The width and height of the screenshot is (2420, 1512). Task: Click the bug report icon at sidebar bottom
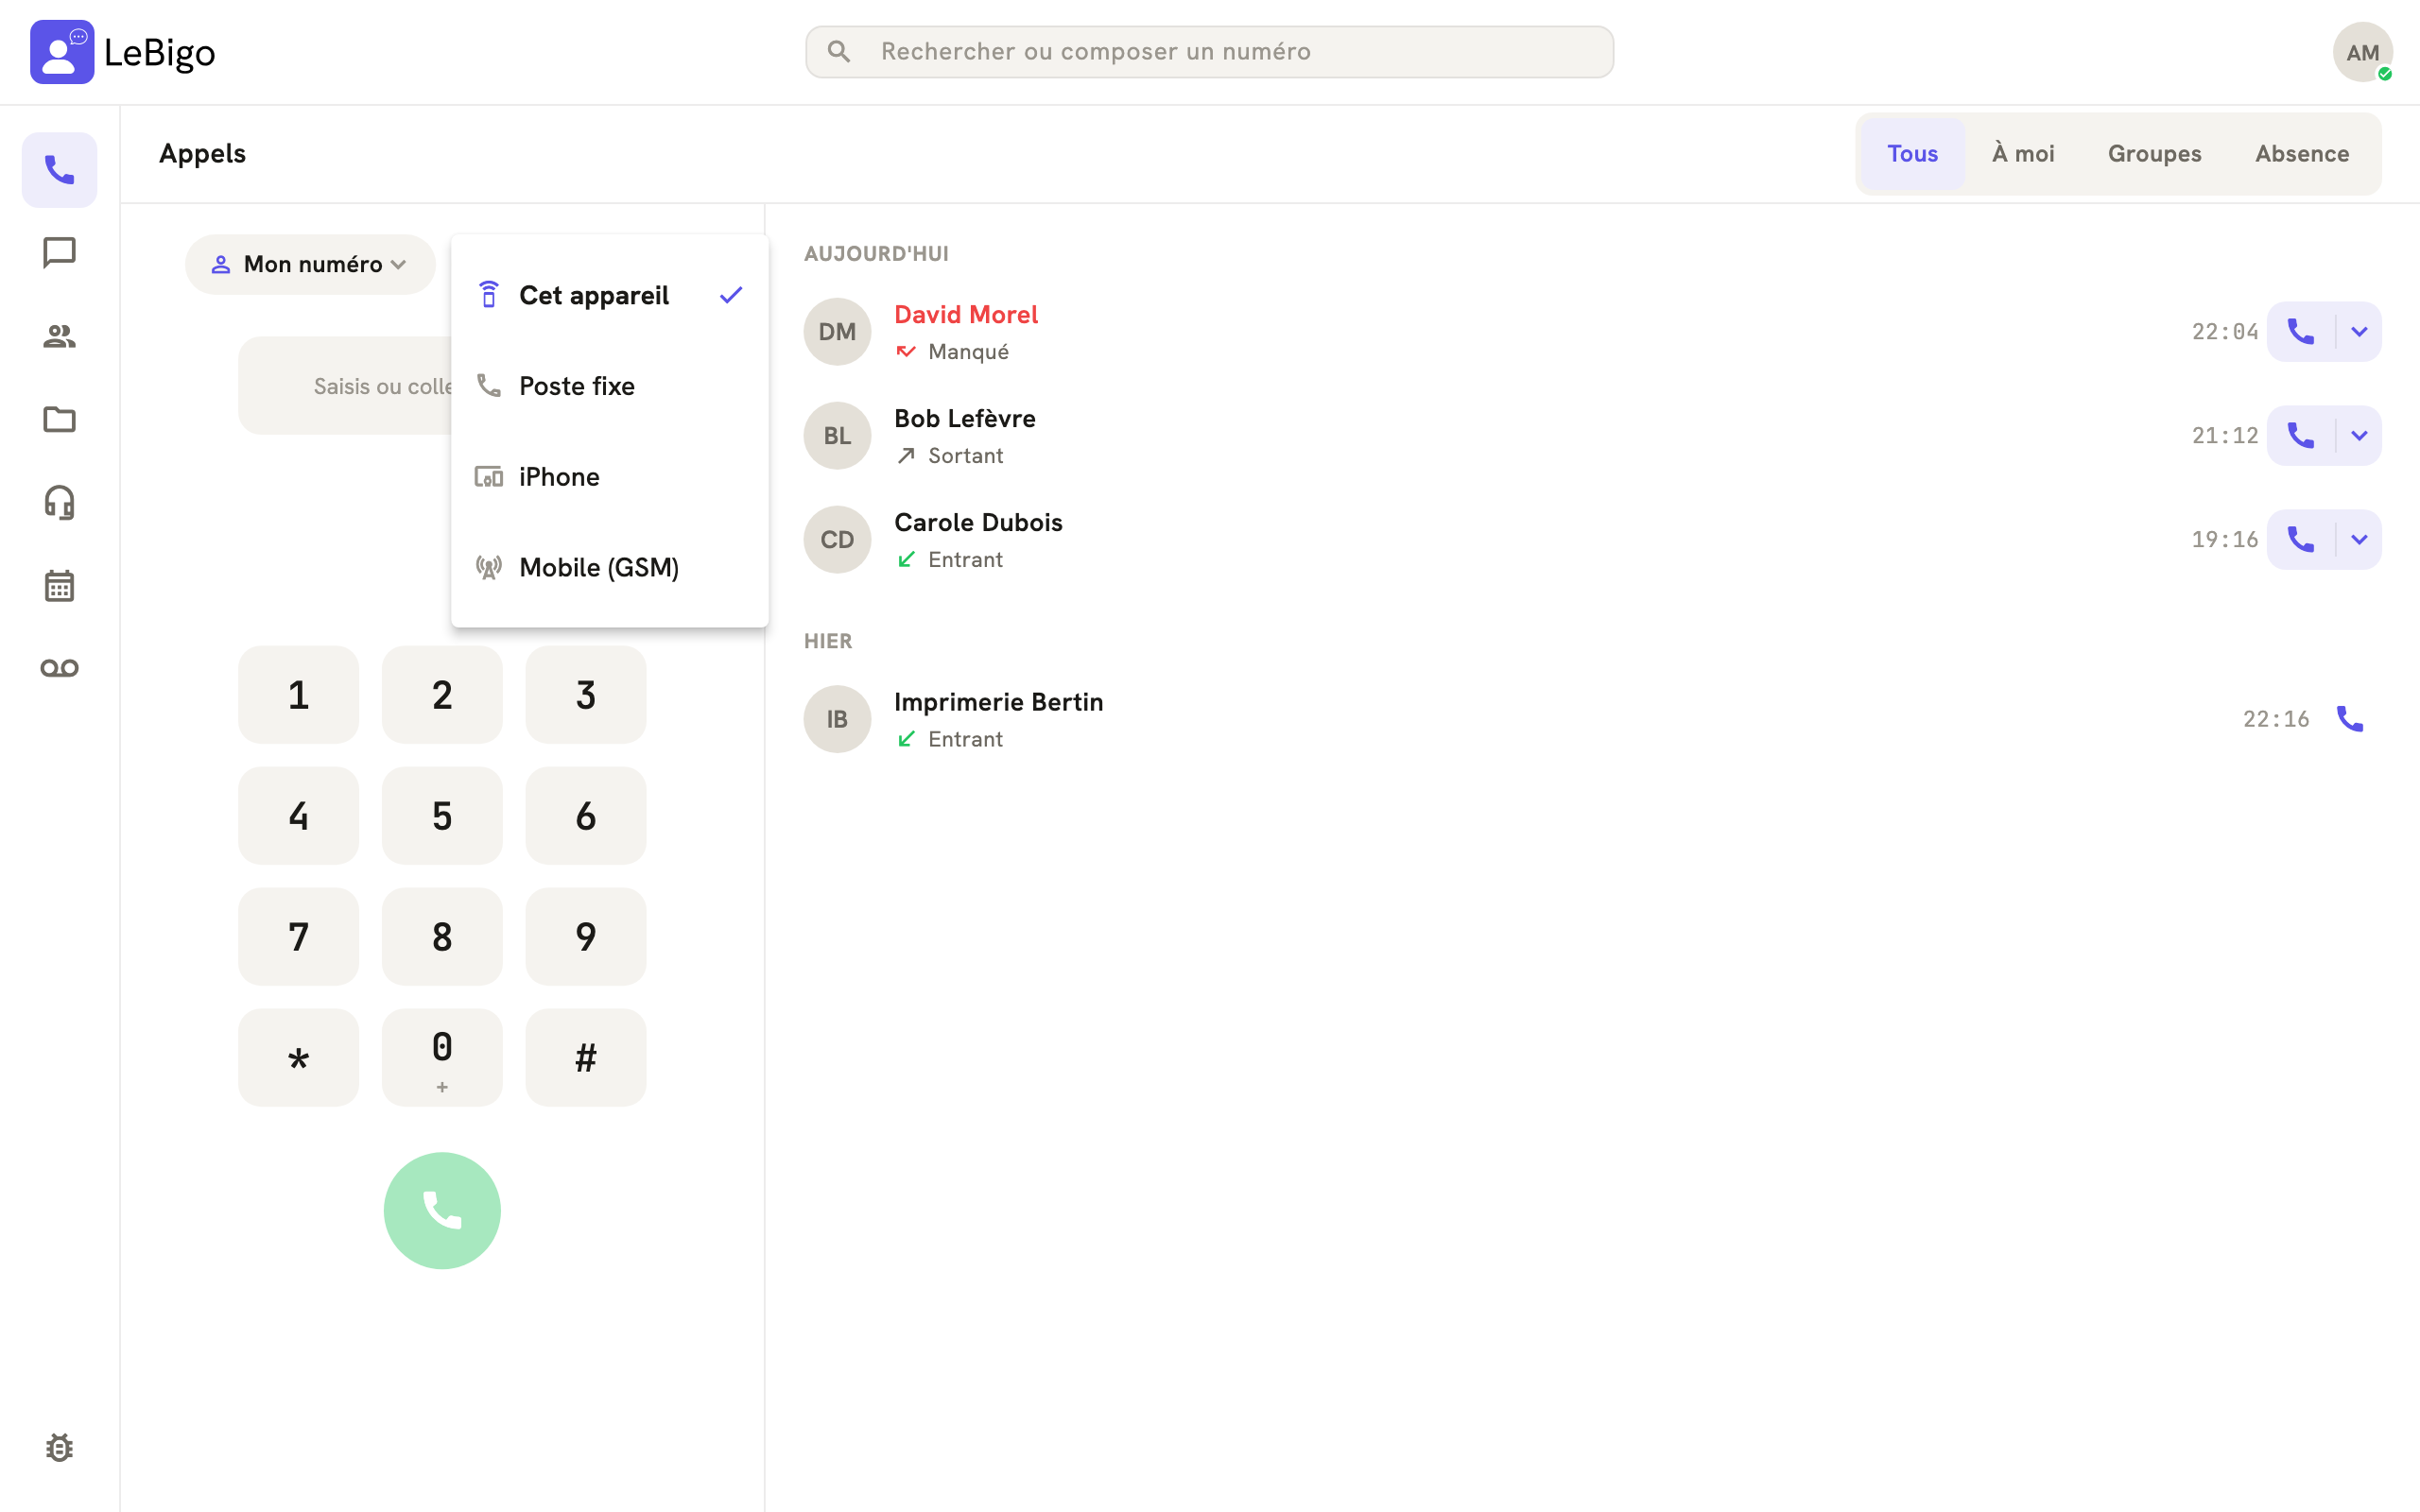[59, 1447]
